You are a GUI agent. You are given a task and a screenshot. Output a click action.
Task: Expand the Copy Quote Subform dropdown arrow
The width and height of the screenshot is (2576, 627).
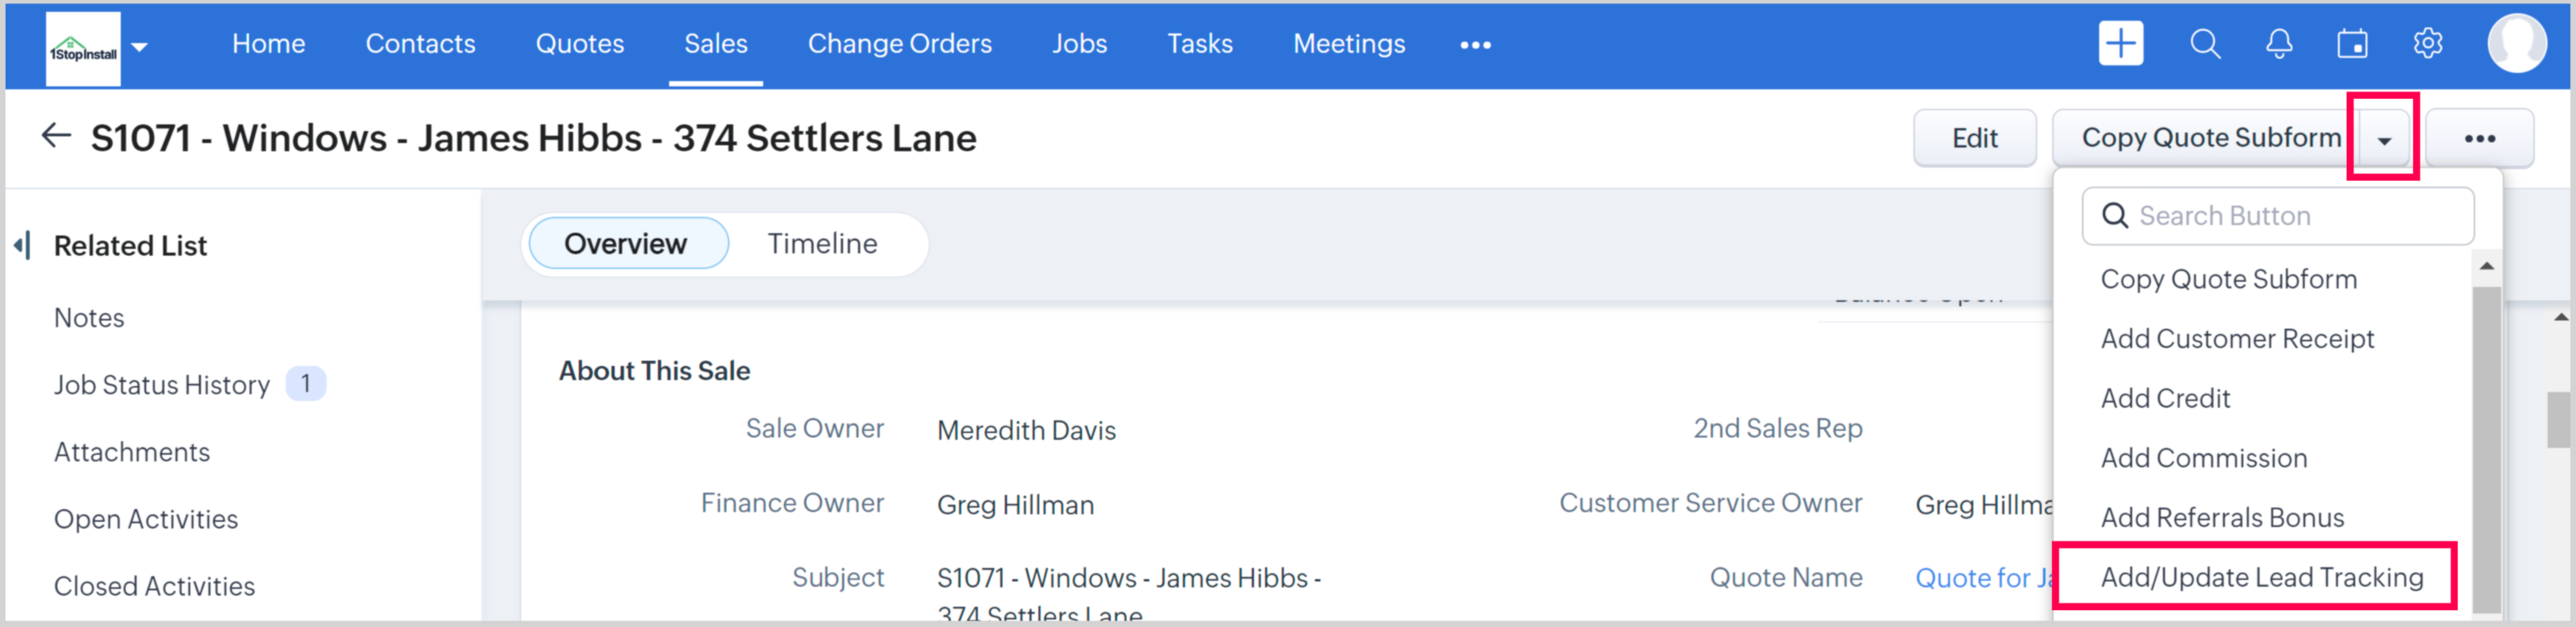2384,139
